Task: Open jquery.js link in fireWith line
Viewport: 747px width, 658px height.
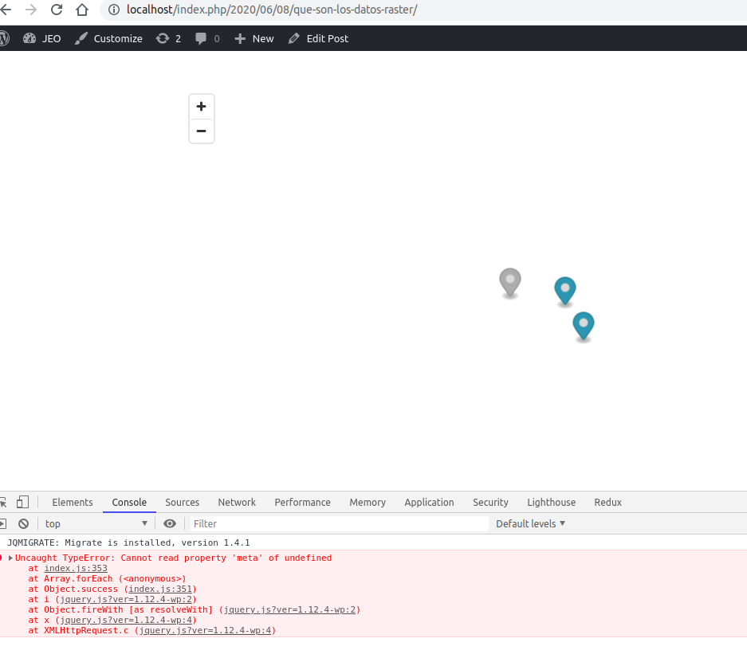Action: [x=289, y=609]
